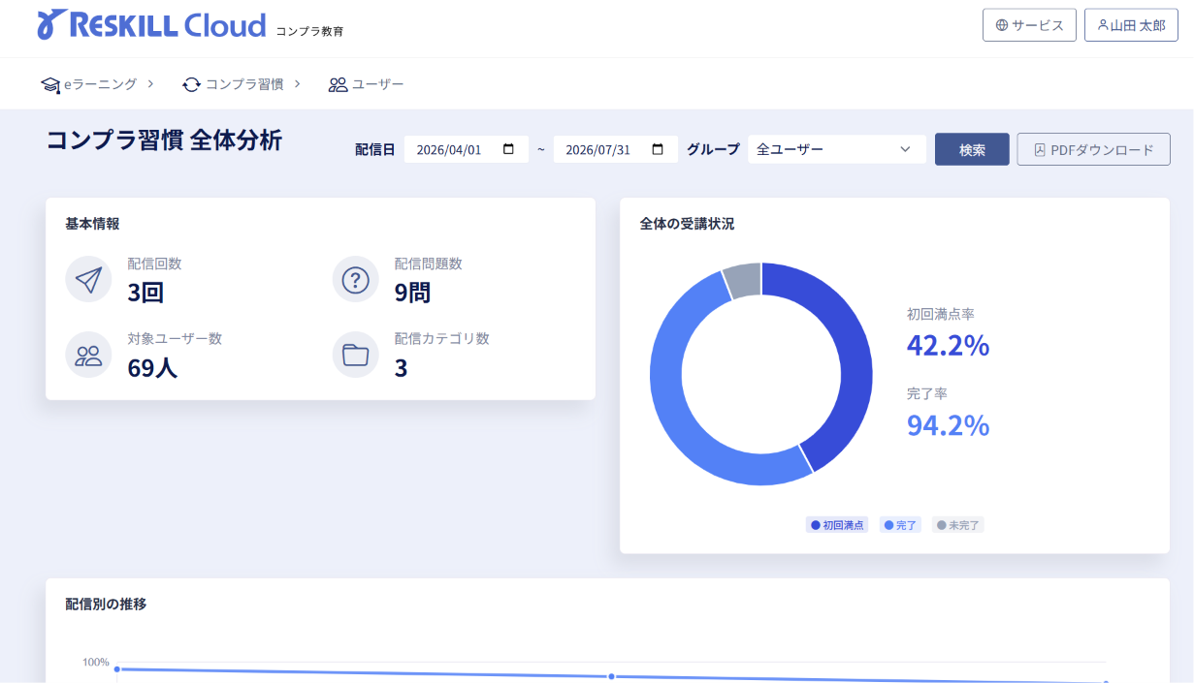
Task: Expand the chevron after コンプラ習慣
Action: click(x=297, y=84)
